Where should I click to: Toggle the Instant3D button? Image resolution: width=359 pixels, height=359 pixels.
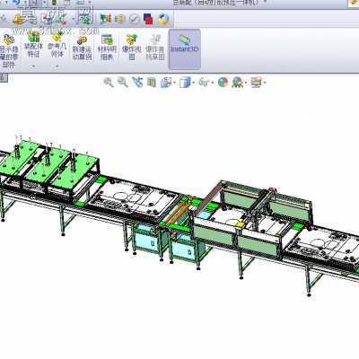click(x=185, y=49)
